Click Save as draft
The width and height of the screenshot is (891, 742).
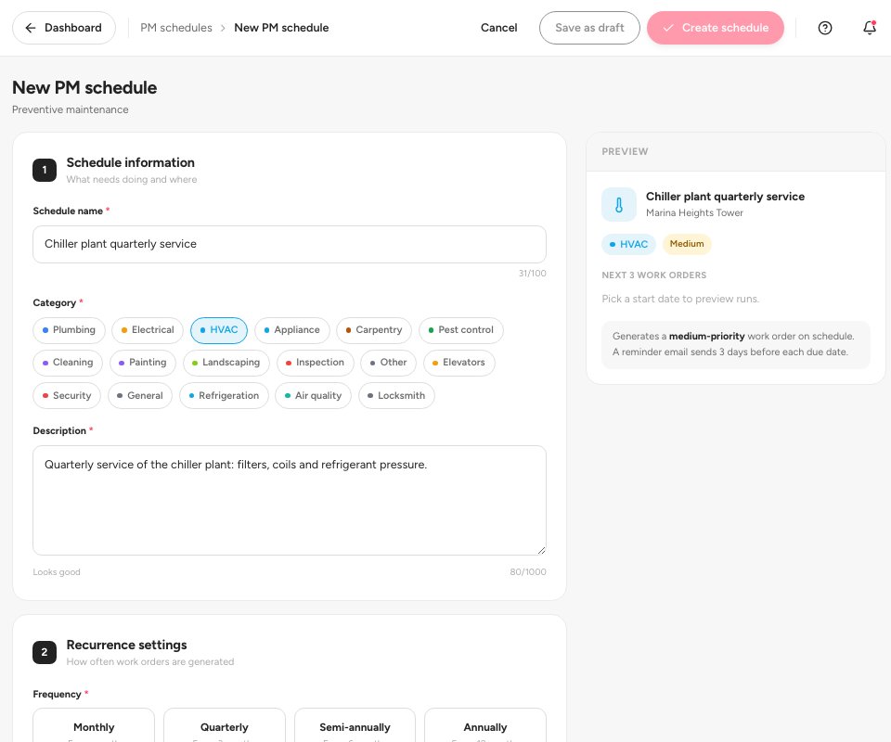[x=589, y=28]
